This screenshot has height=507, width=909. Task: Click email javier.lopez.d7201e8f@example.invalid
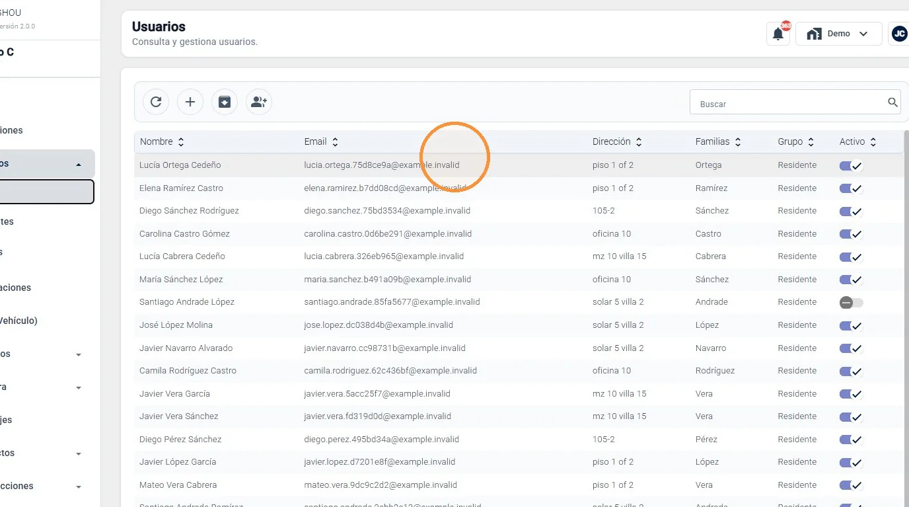click(380, 462)
